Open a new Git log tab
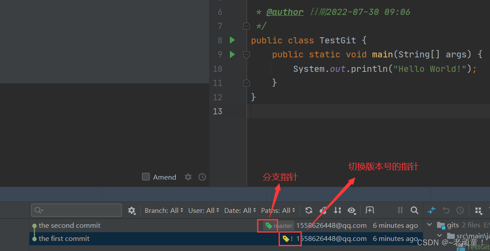Viewport: 490px width, 251px height. point(370,210)
